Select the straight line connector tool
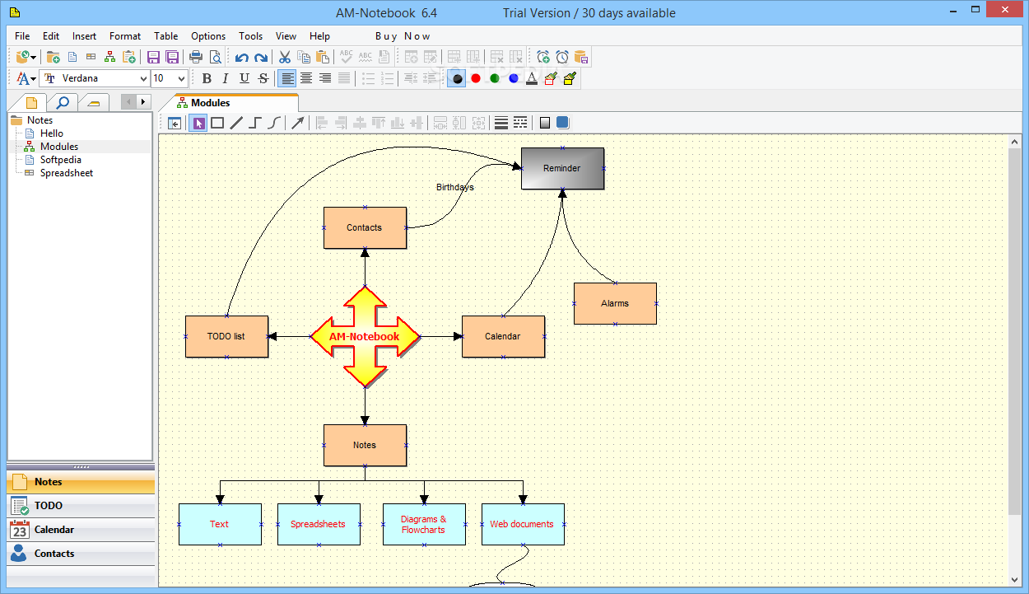 pyautogui.click(x=236, y=124)
